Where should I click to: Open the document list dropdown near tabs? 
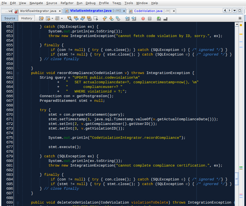pyautogui.click(x=235, y=10)
